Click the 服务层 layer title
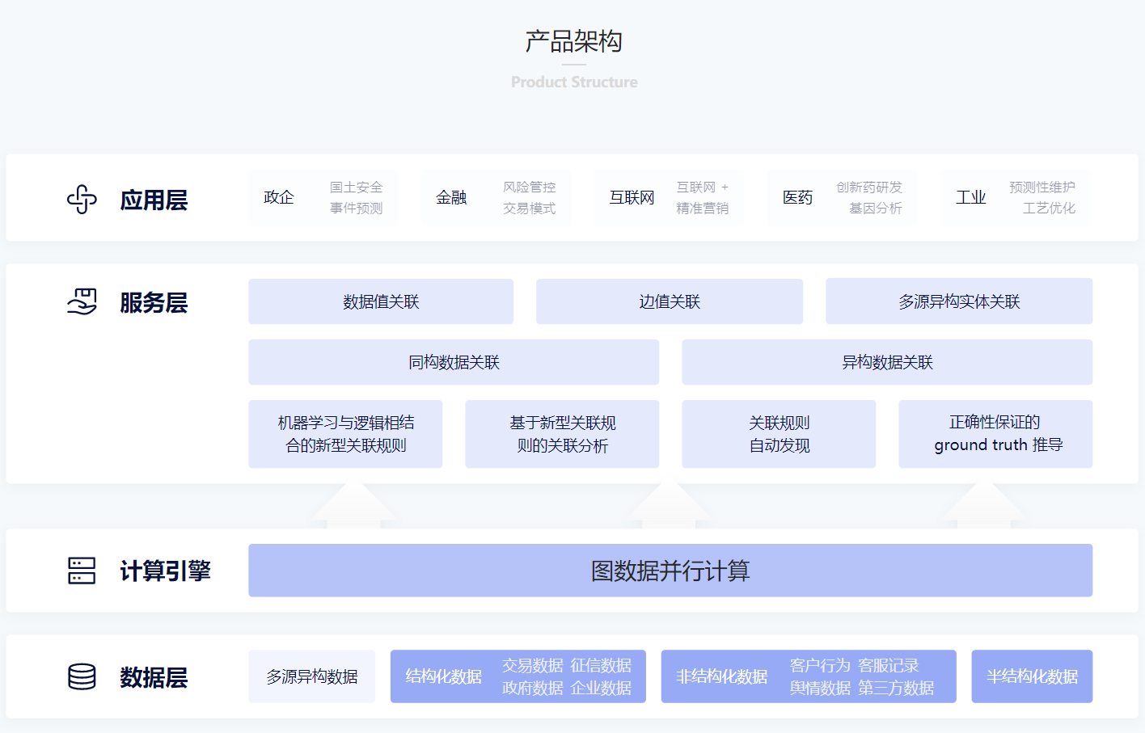The image size is (1145, 733). pos(154,302)
